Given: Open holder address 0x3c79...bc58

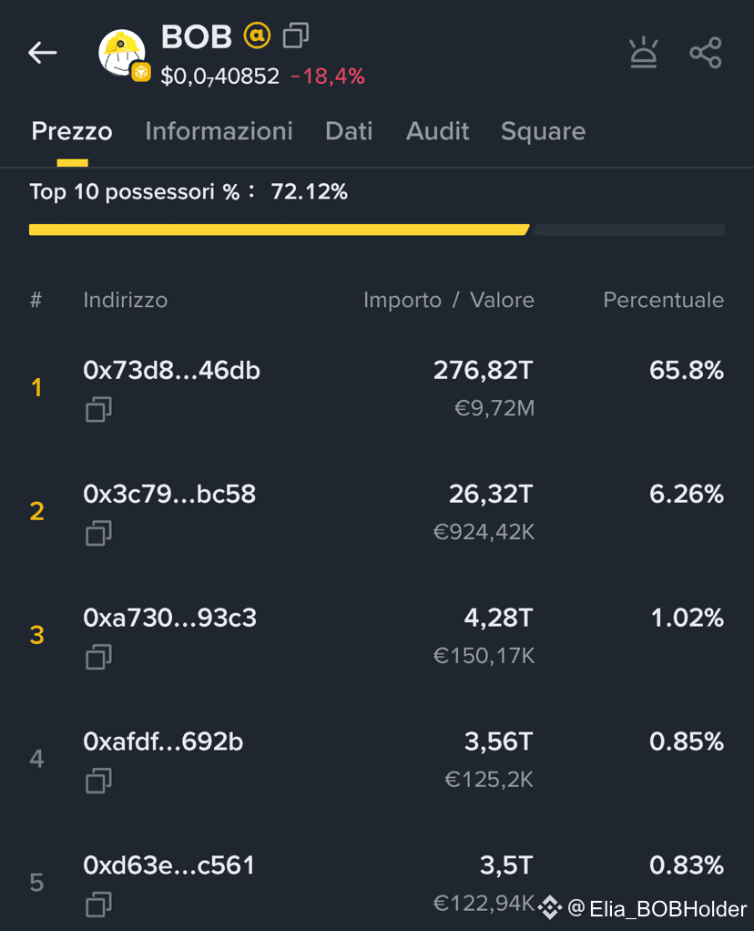Looking at the screenshot, I should [169, 494].
